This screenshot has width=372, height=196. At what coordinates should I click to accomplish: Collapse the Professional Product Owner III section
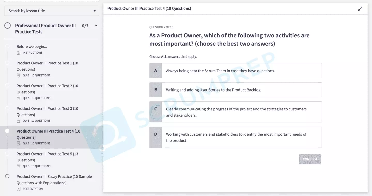[x=96, y=26]
